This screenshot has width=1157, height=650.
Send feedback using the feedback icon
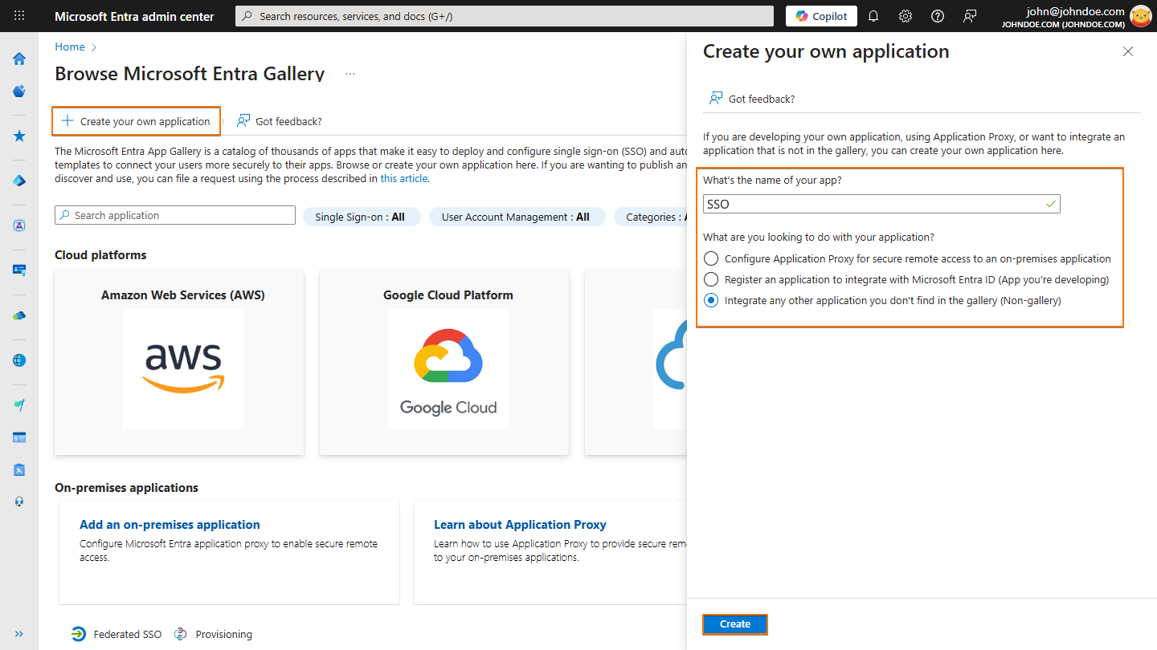(x=969, y=15)
